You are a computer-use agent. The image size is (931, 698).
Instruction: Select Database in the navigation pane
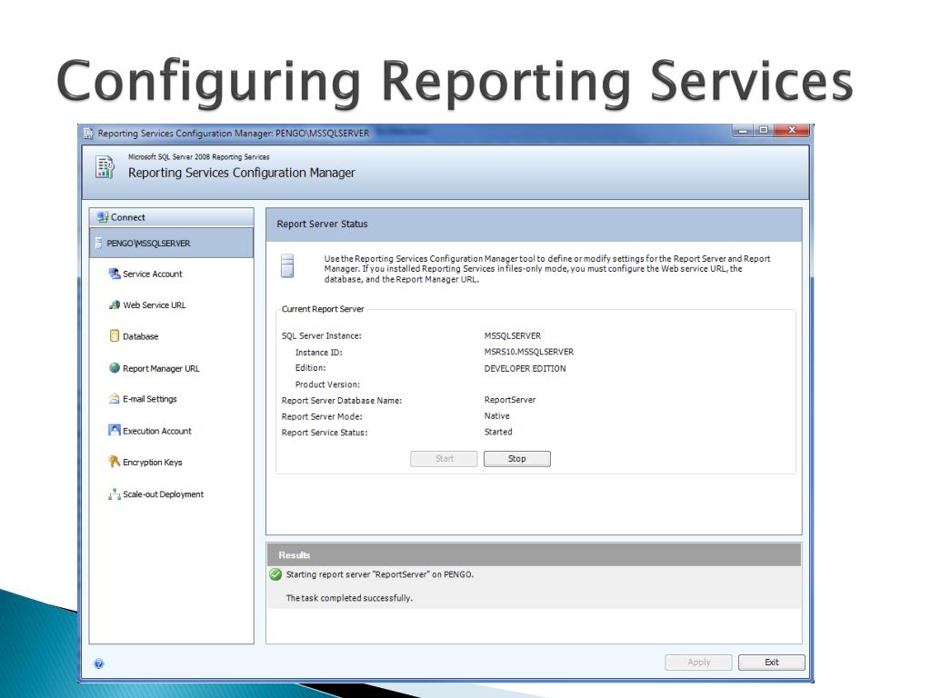click(141, 336)
